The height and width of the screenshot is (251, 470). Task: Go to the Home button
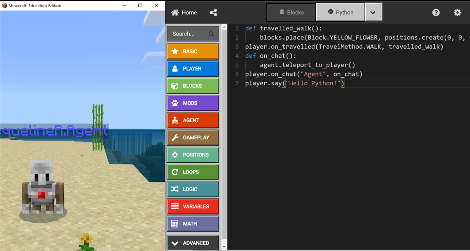point(184,12)
